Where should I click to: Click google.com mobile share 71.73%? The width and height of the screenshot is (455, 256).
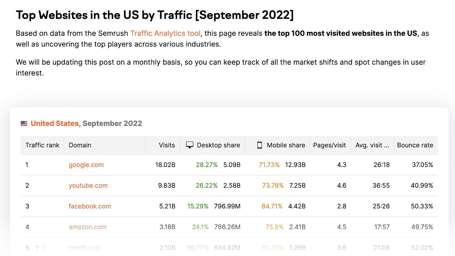click(x=269, y=165)
